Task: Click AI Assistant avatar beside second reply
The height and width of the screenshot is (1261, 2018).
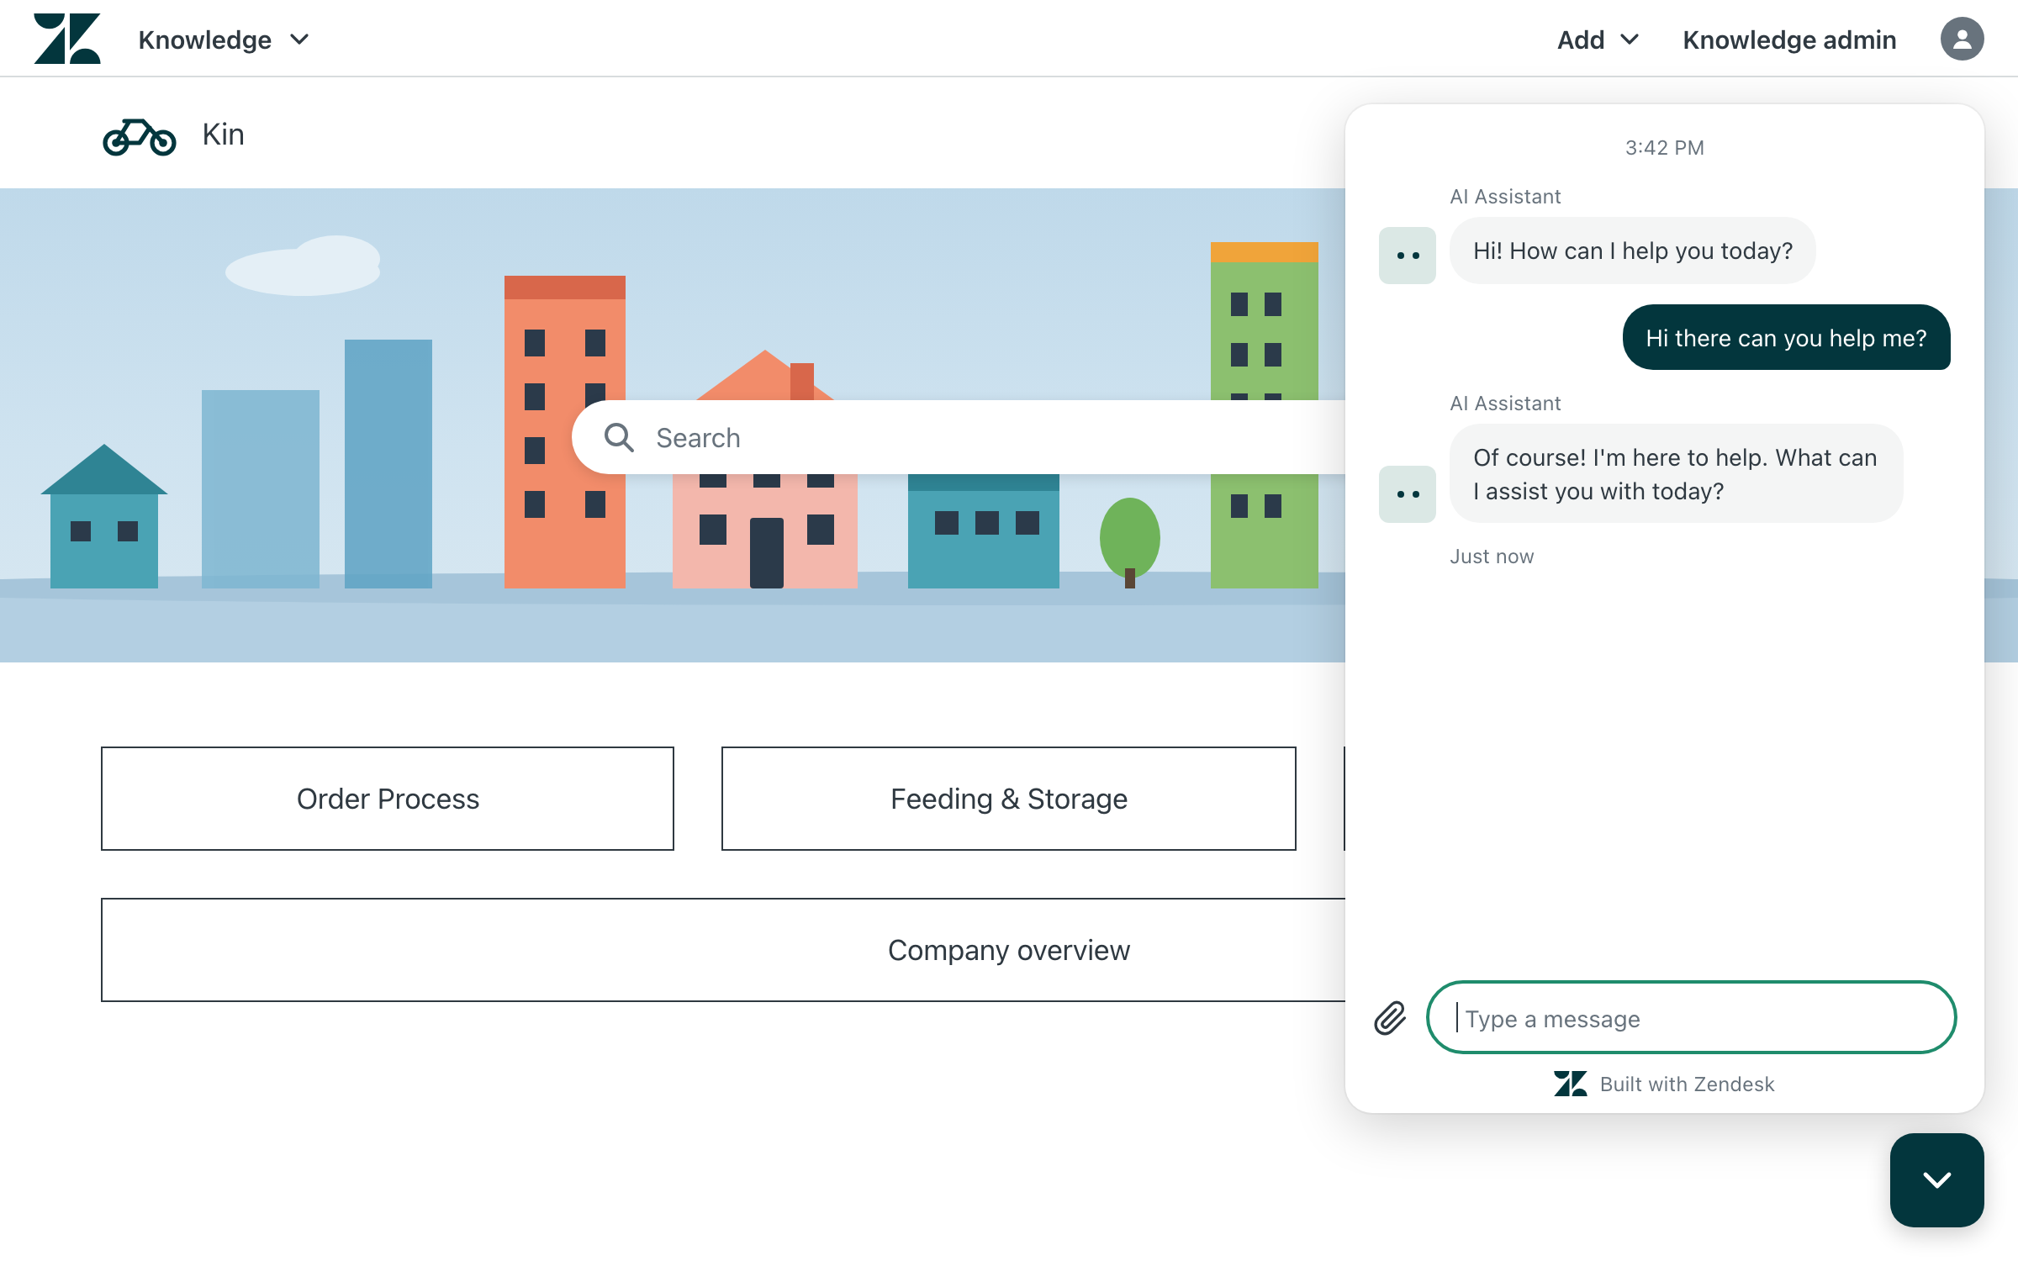Action: (x=1407, y=493)
